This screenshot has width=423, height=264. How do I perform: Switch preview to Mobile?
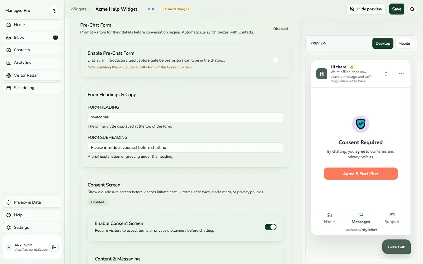(x=404, y=43)
